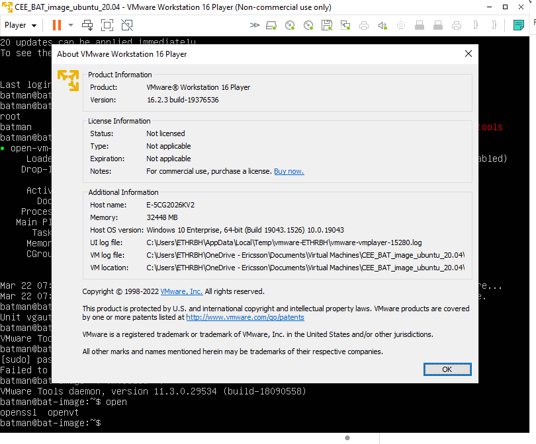536x444 pixels.
Task: Expand the suspend button dropdown arrow
Action: point(70,25)
